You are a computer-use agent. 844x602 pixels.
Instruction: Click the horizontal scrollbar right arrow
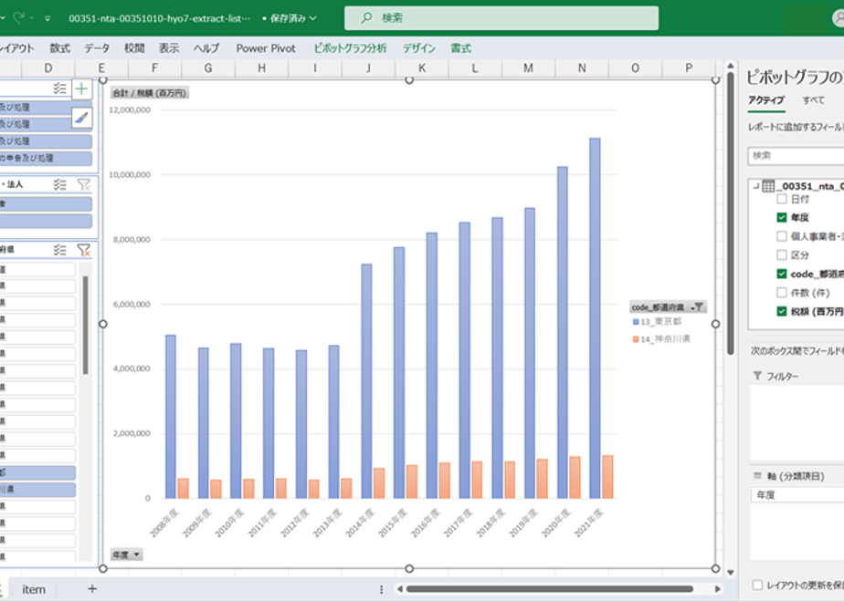point(717,589)
